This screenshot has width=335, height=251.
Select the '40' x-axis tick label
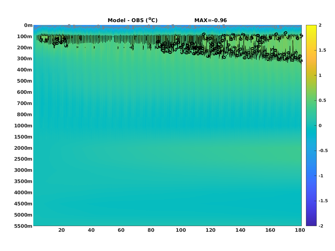click(91, 230)
